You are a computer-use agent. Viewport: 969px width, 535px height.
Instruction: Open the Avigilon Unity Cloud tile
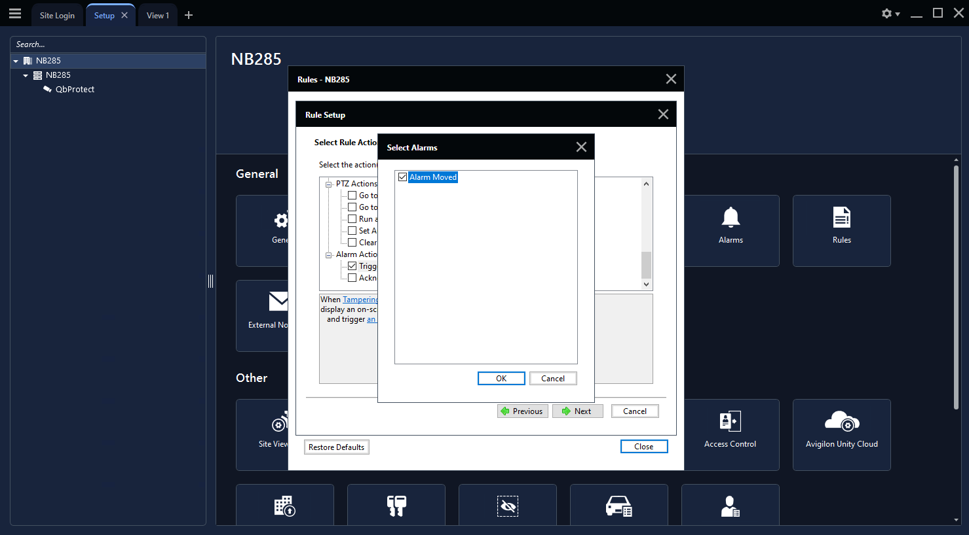click(841, 434)
